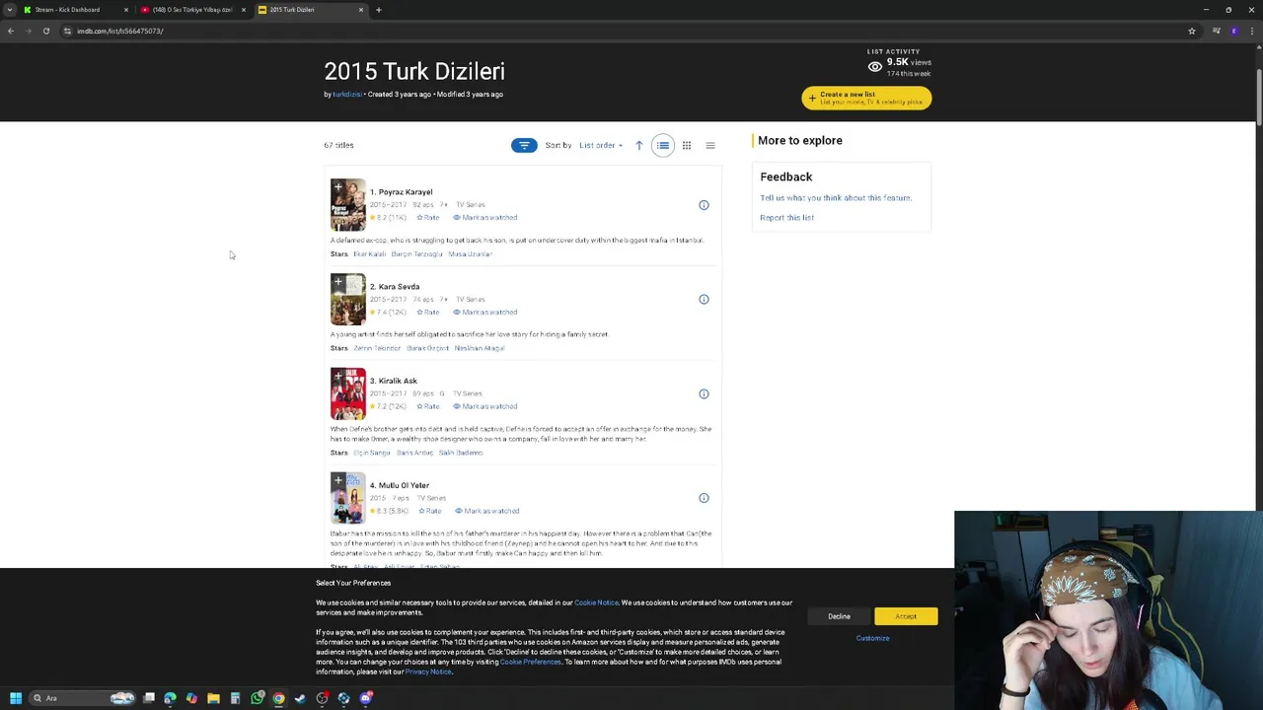1263x710 pixels.
Task: Open info for Mutlu Ol Yeter
Action: coord(704,498)
